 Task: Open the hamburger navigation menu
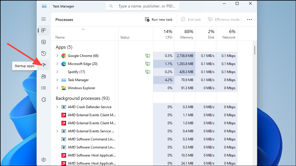point(44,19)
